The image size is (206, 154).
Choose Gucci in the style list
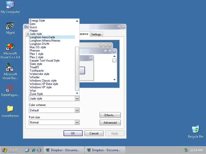click(x=52, y=27)
